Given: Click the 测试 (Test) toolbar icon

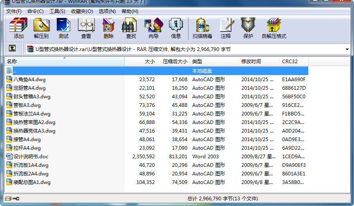Looking at the screenshot, I should [63, 24].
